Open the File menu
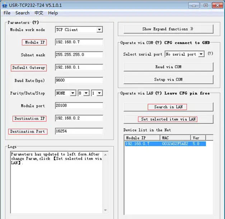This screenshot has width=225, height=219. (7, 13)
